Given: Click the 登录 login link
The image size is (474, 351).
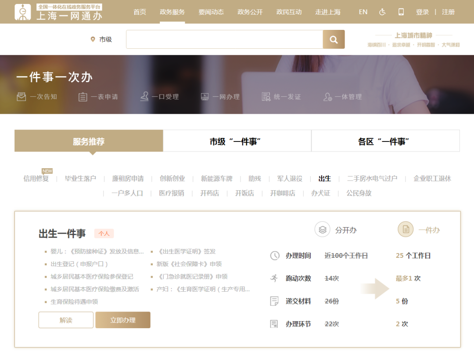Looking at the screenshot, I should tap(422, 12).
